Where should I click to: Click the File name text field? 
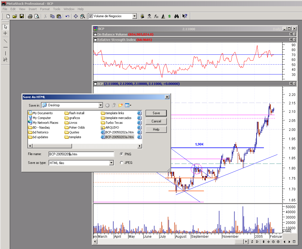(81, 154)
